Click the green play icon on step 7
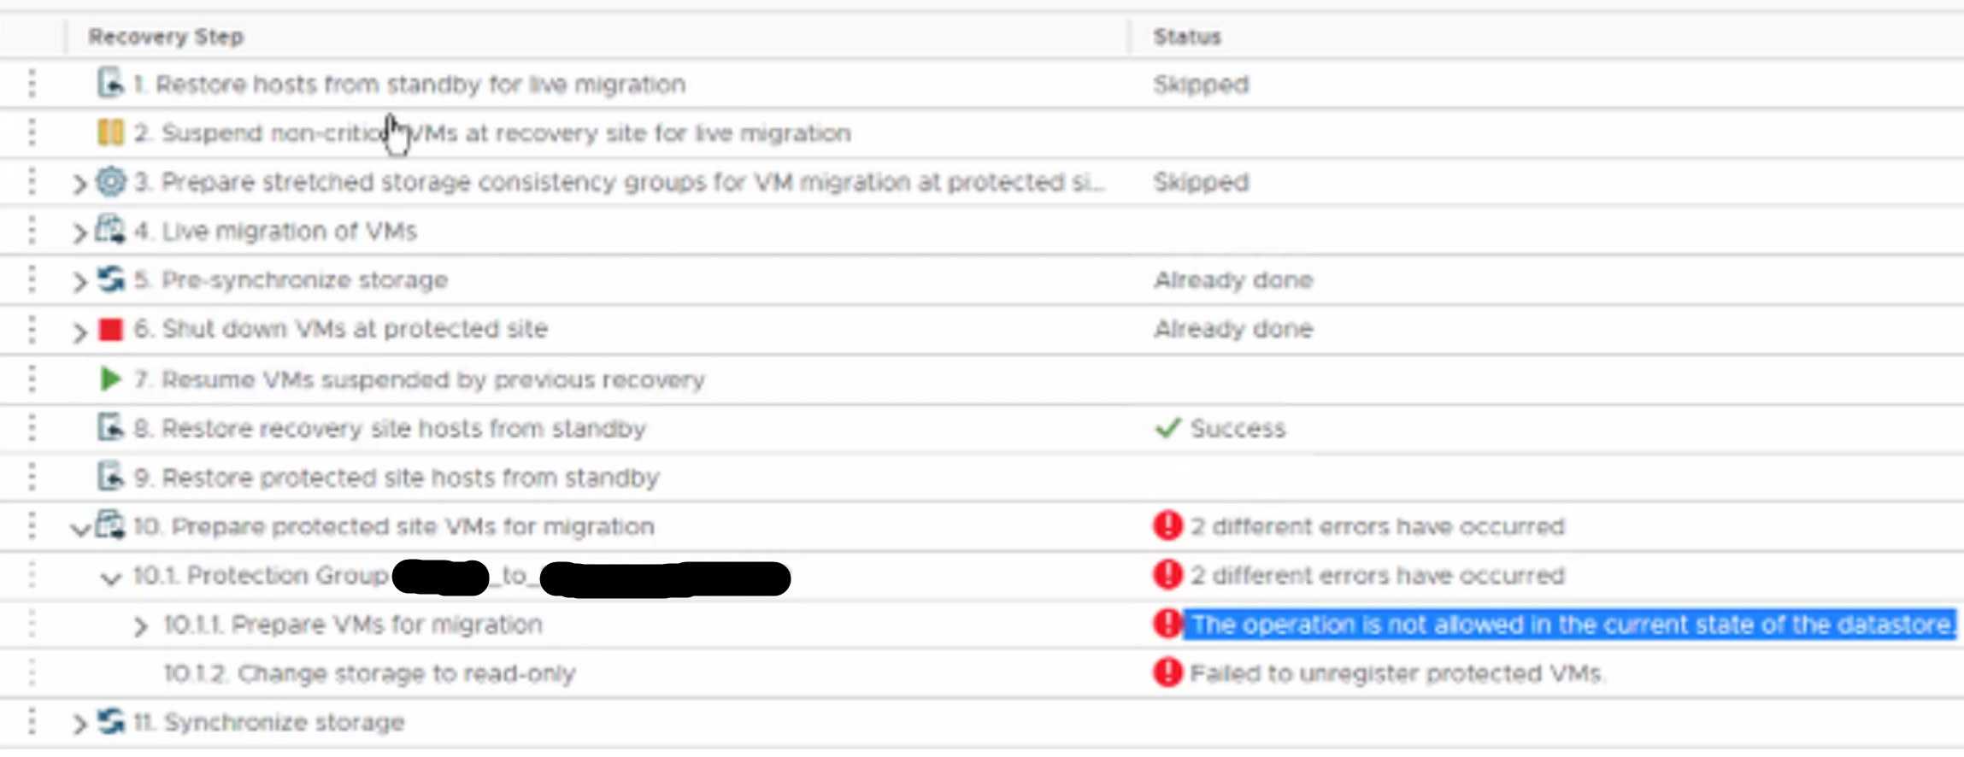The height and width of the screenshot is (757, 1964). click(110, 378)
